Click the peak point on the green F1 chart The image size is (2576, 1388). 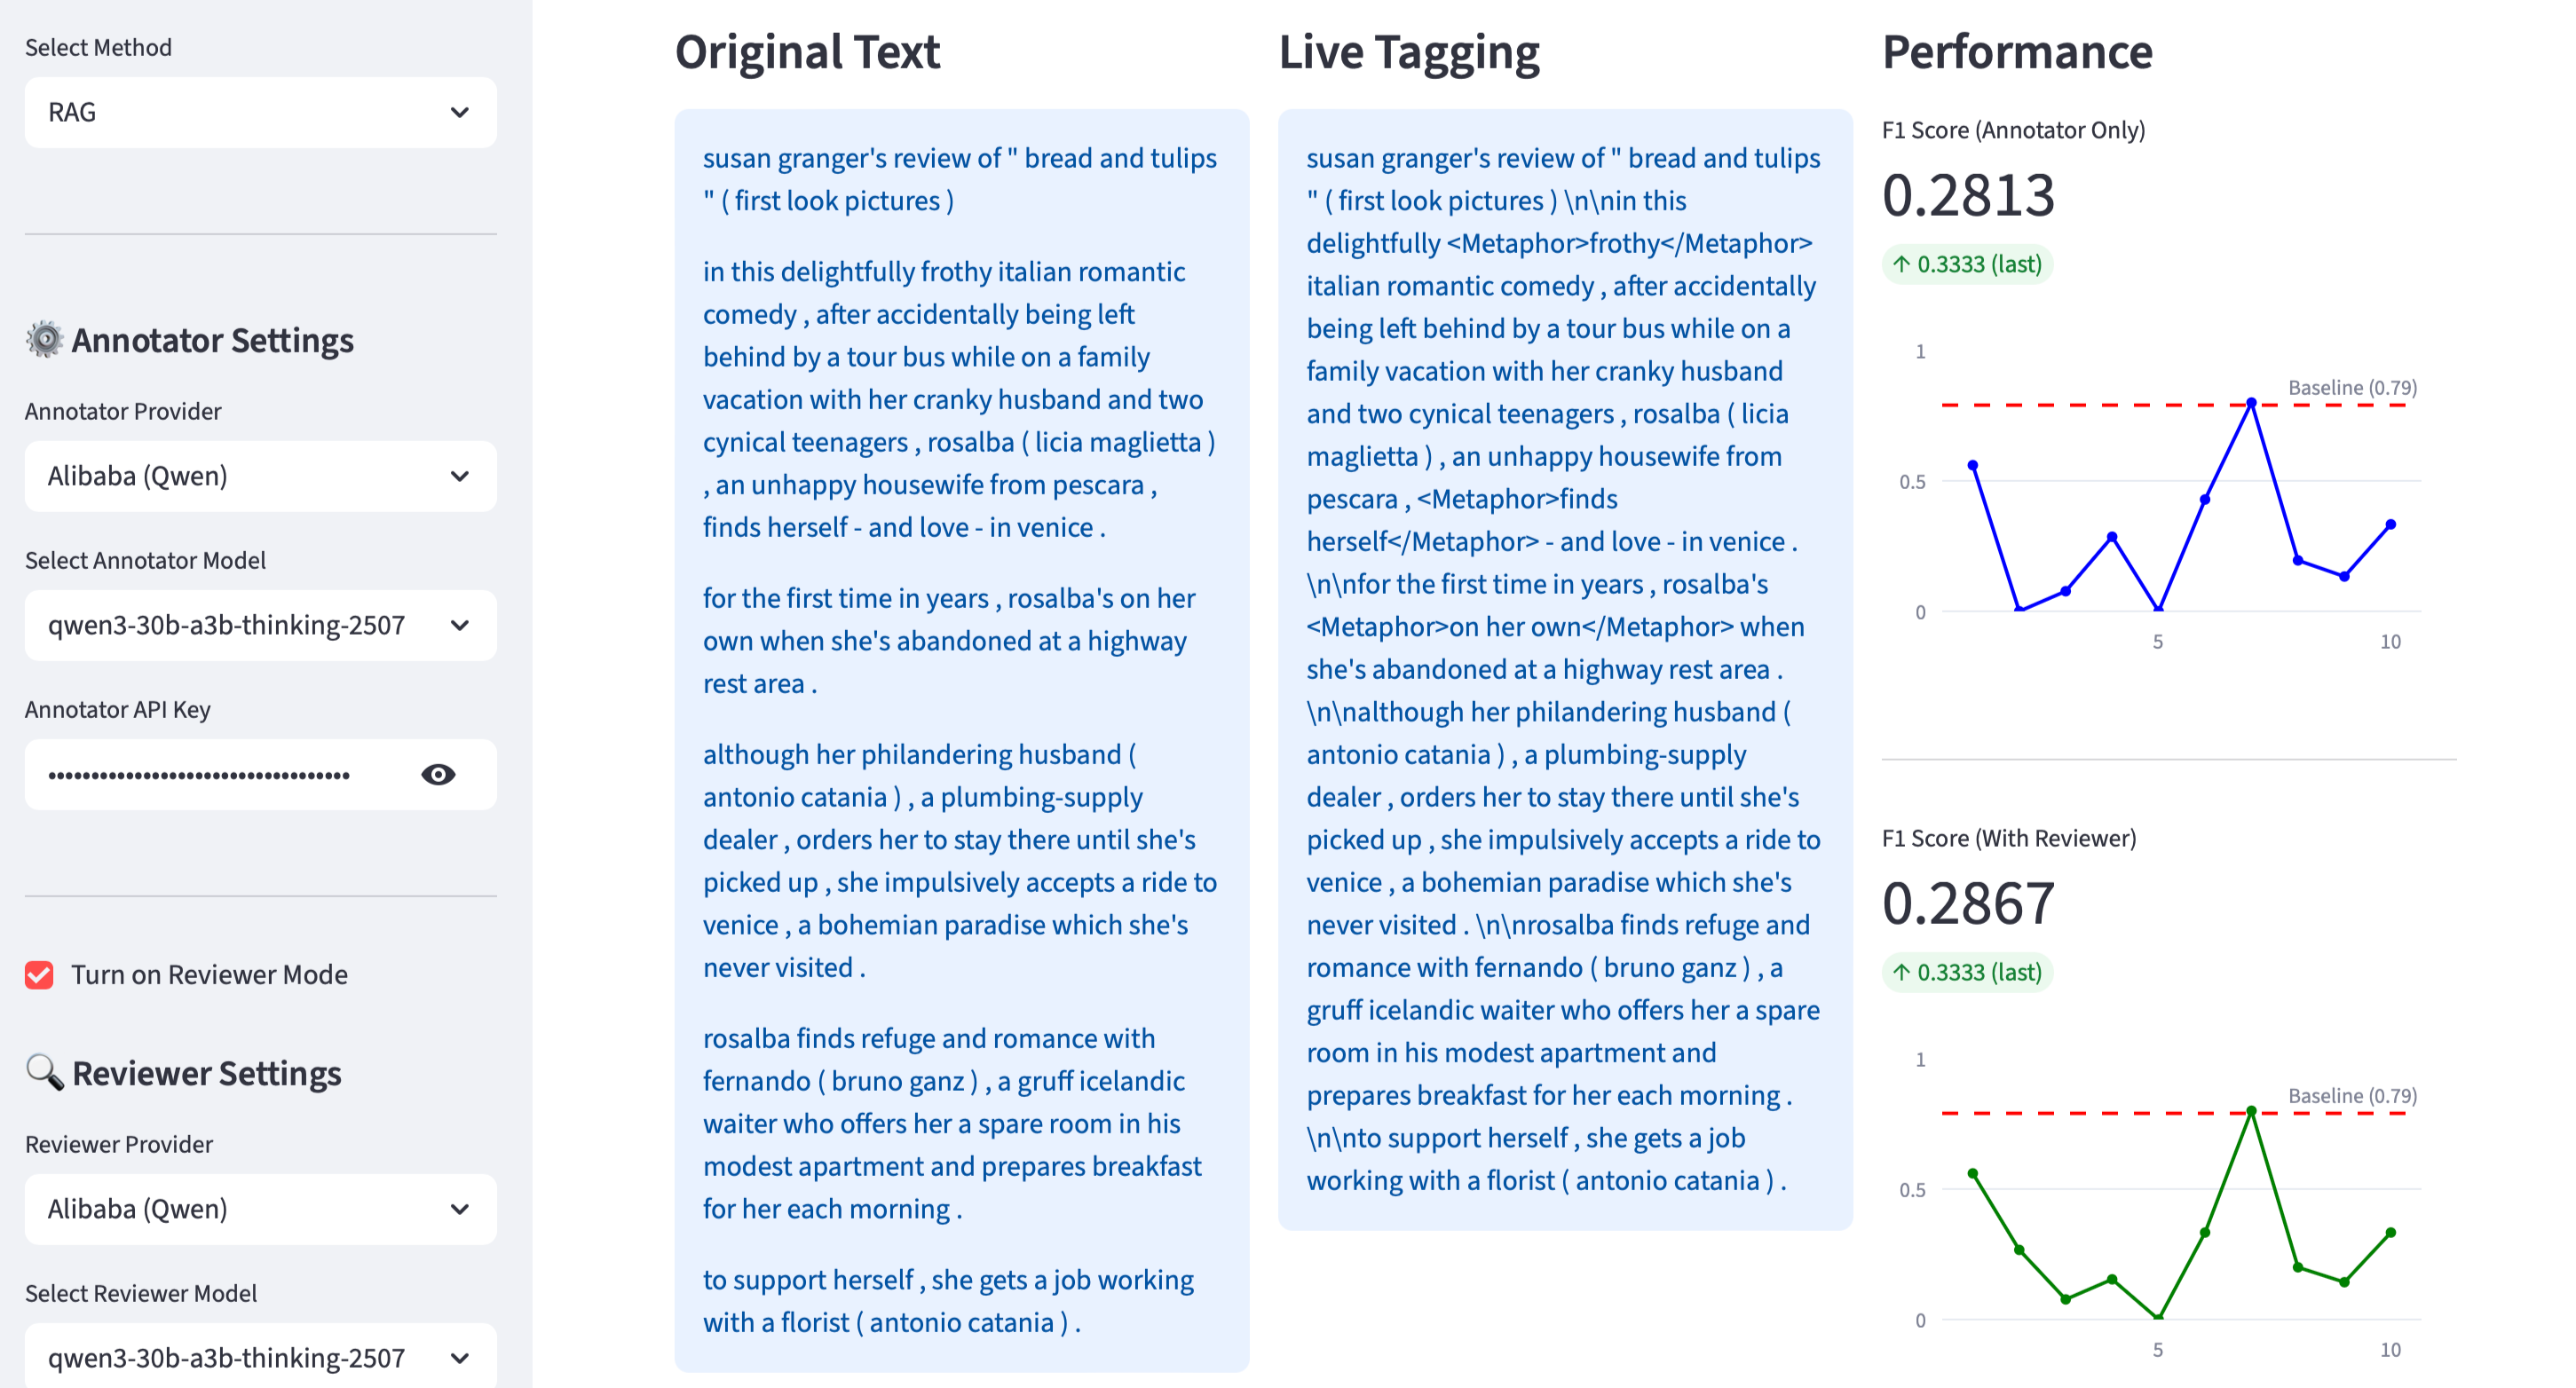[2251, 1111]
